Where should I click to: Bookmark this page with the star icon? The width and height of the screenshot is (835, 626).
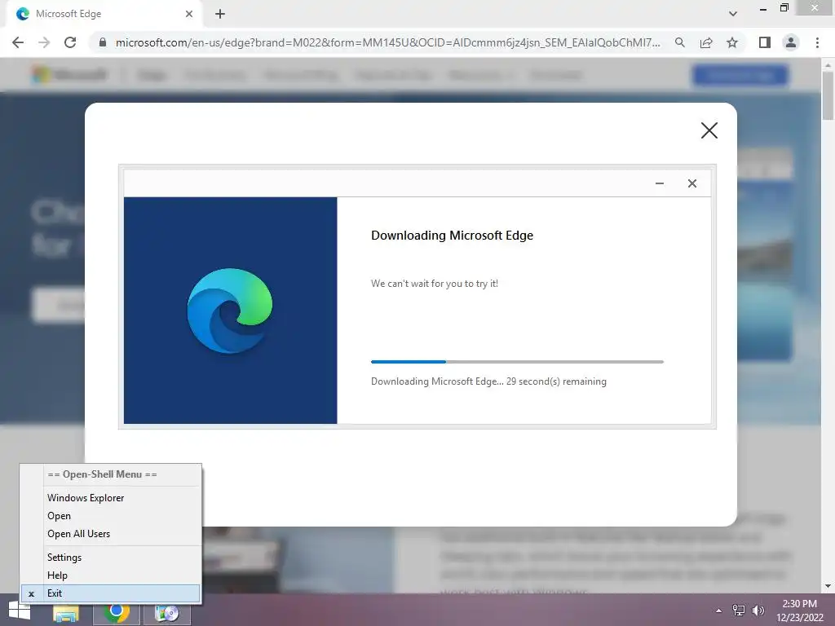click(732, 42)
